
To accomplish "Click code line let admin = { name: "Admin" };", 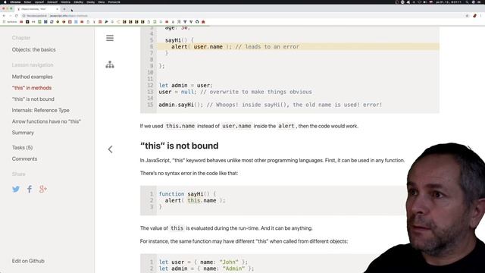I will point(206,268).
